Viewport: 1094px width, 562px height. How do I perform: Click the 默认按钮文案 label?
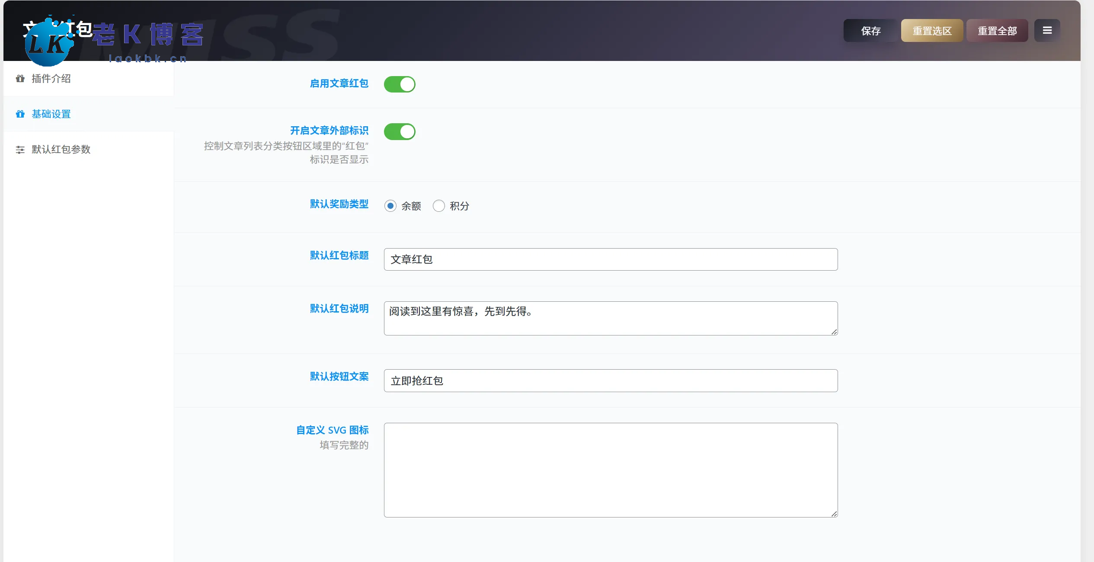(339, 377)
